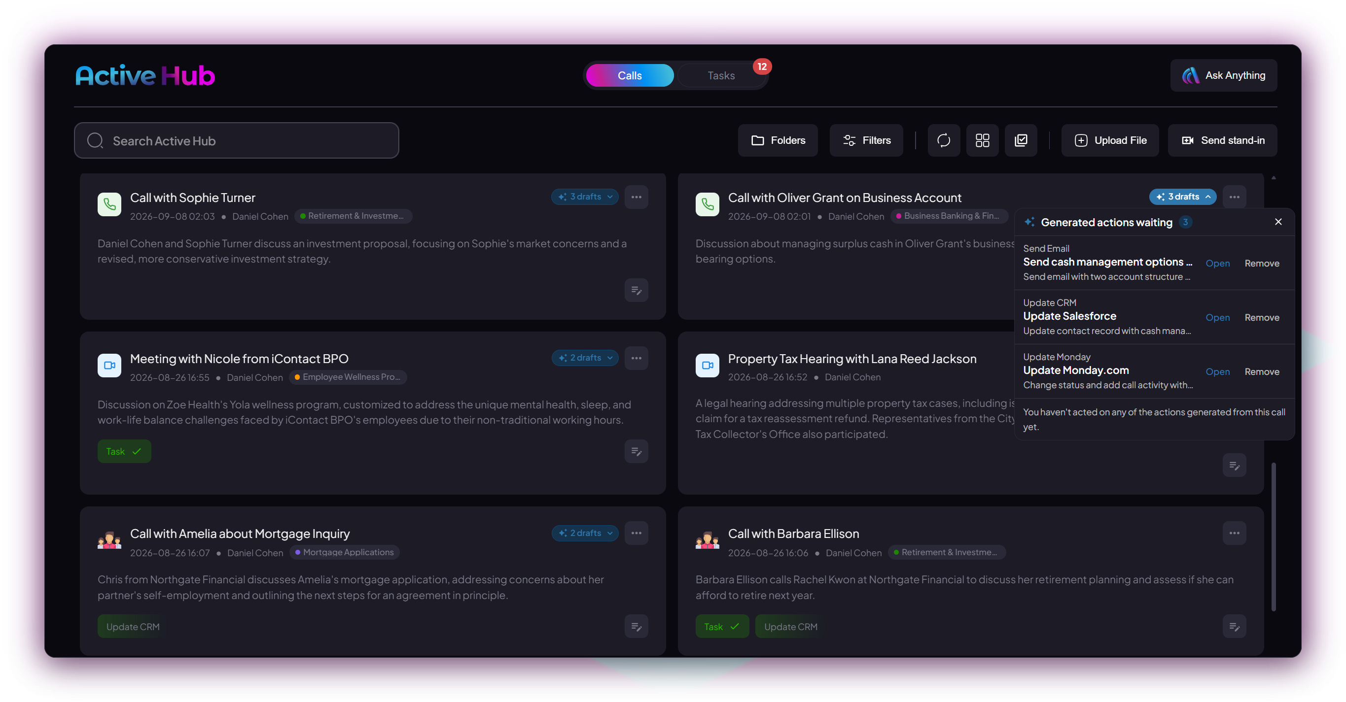Expand 2 drafts on Amelia Mortgage call

pyautogui.click(x=585, y=533)
